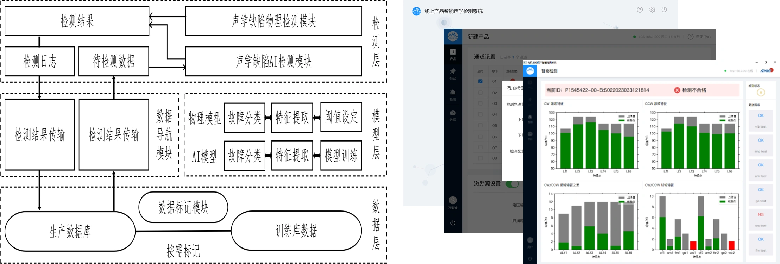Click the brand logo in 智能检测 header
The width and height of the screenshot is (780, 264).
click(x=767, y=71)
